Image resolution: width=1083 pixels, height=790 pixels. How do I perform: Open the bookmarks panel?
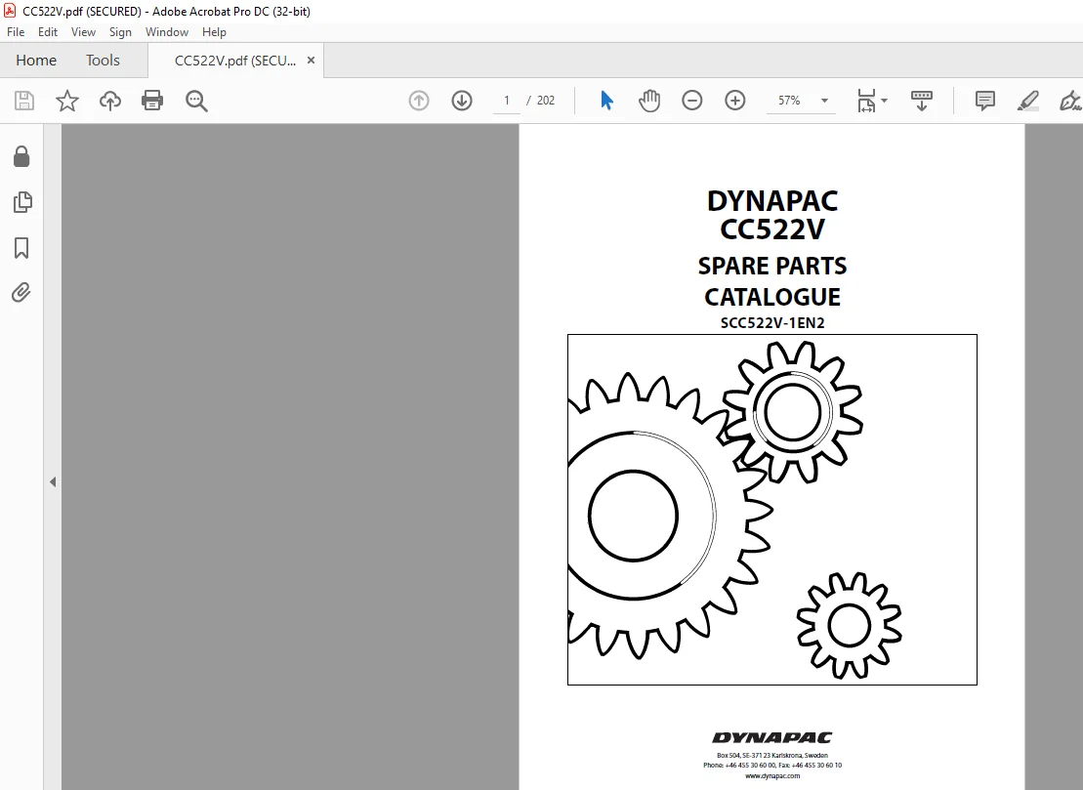pyautogui.click(x=21, y=248)
